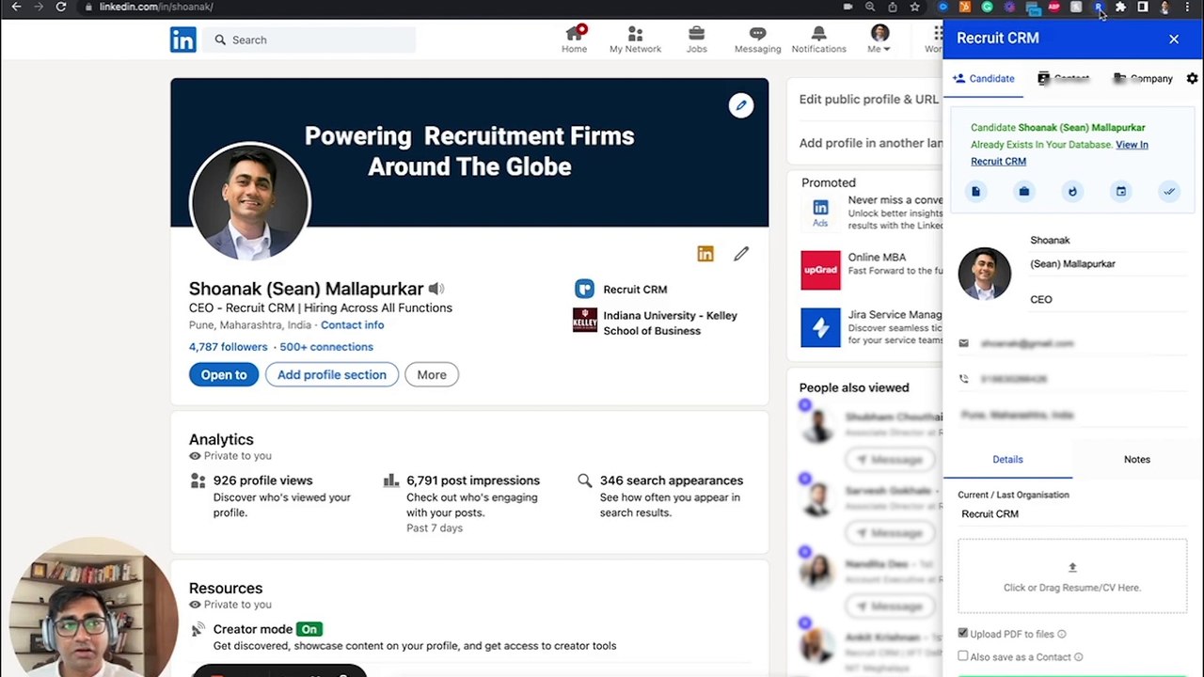1204x677 pixels.
Task: Open Chrome extensions puzzle icon
Action: pos(1120,7)
